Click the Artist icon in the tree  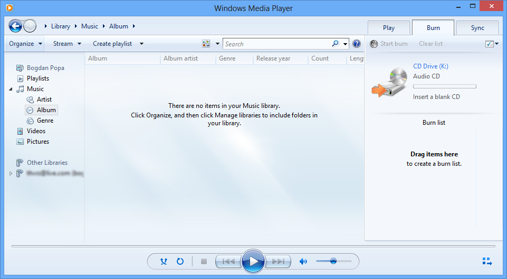pyautogui.click(x=30, y=99)
